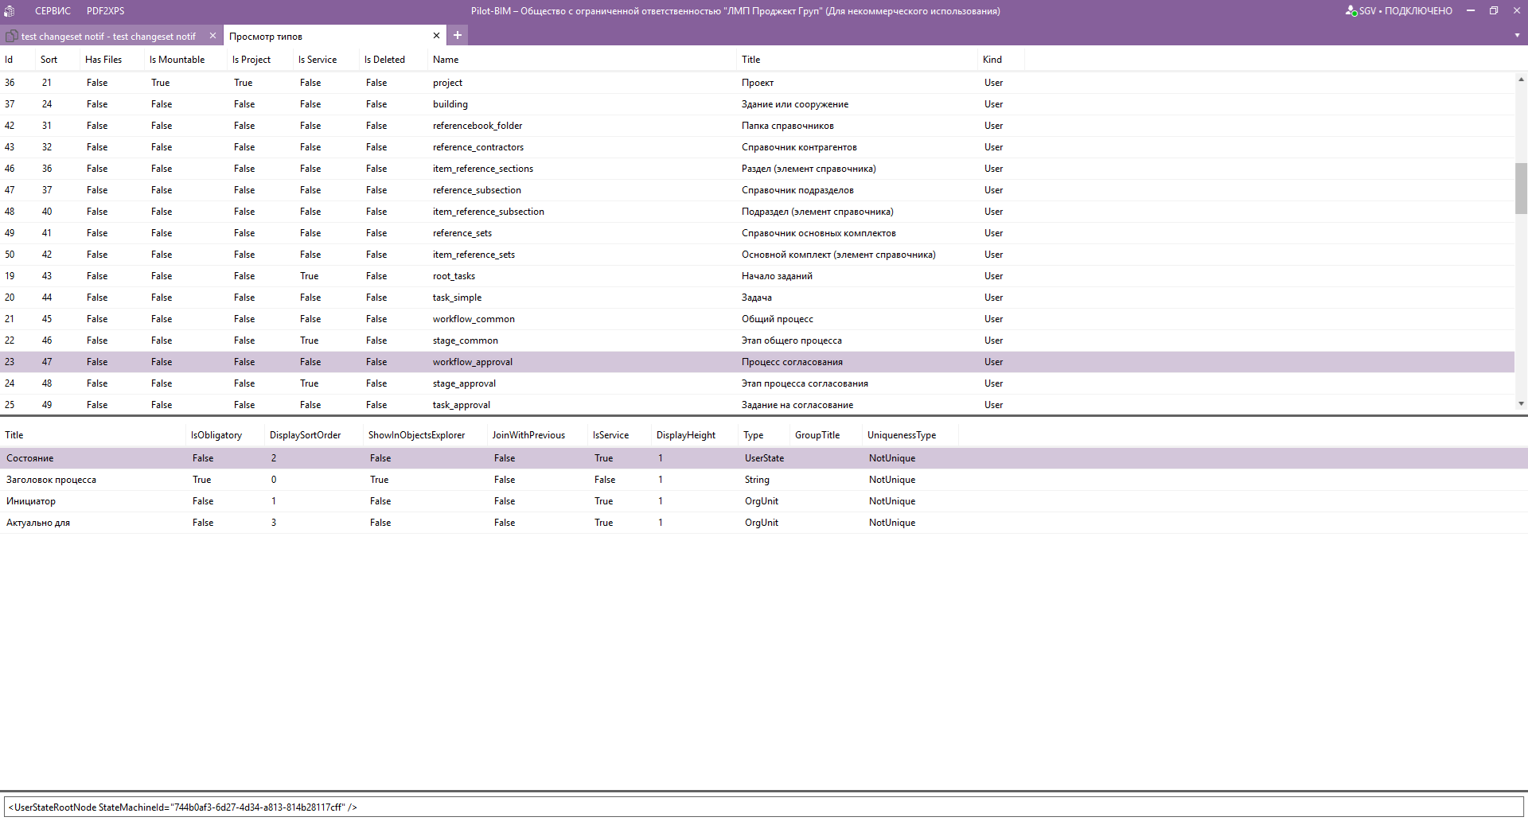Select the 'Заголовок процесса' attribute row
1528x821 pixels.
51,480
